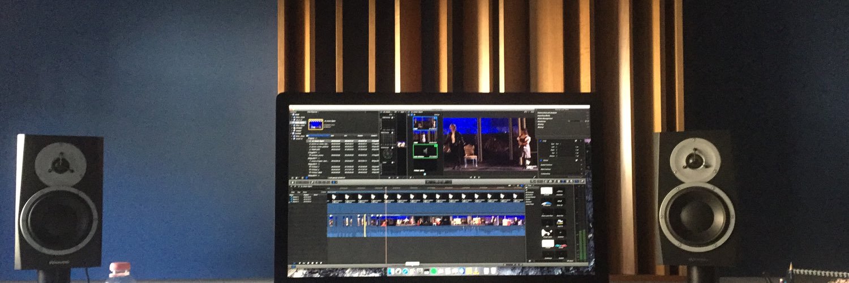Click the timecode display in center toolbar
The width and height of the screenshot is (849, 283).
point(438,182)
